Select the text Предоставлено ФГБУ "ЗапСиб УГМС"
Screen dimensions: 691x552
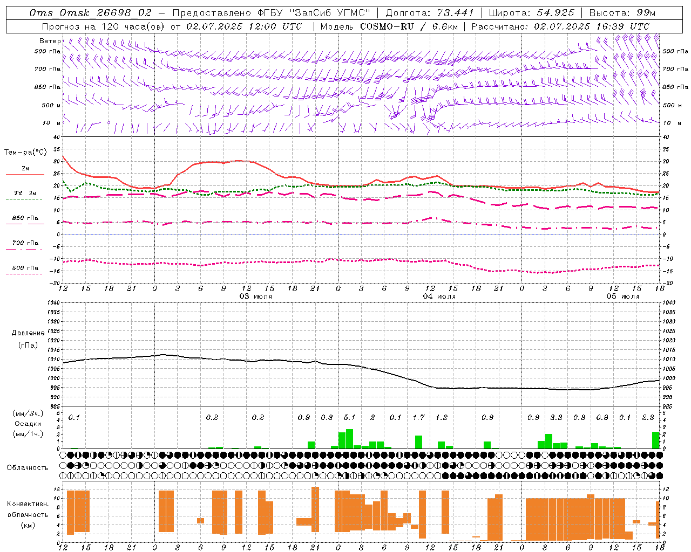click(272, 12)
